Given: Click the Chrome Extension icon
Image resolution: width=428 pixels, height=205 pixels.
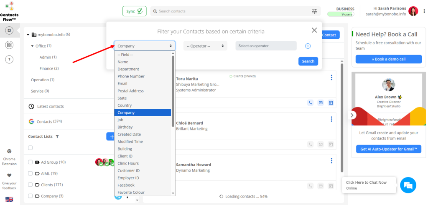Looking at the screenshot, I should [9, 151].
